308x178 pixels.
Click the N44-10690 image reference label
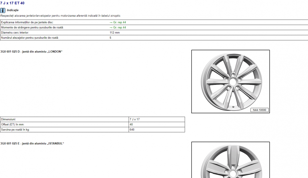click(x=259, y=110)
